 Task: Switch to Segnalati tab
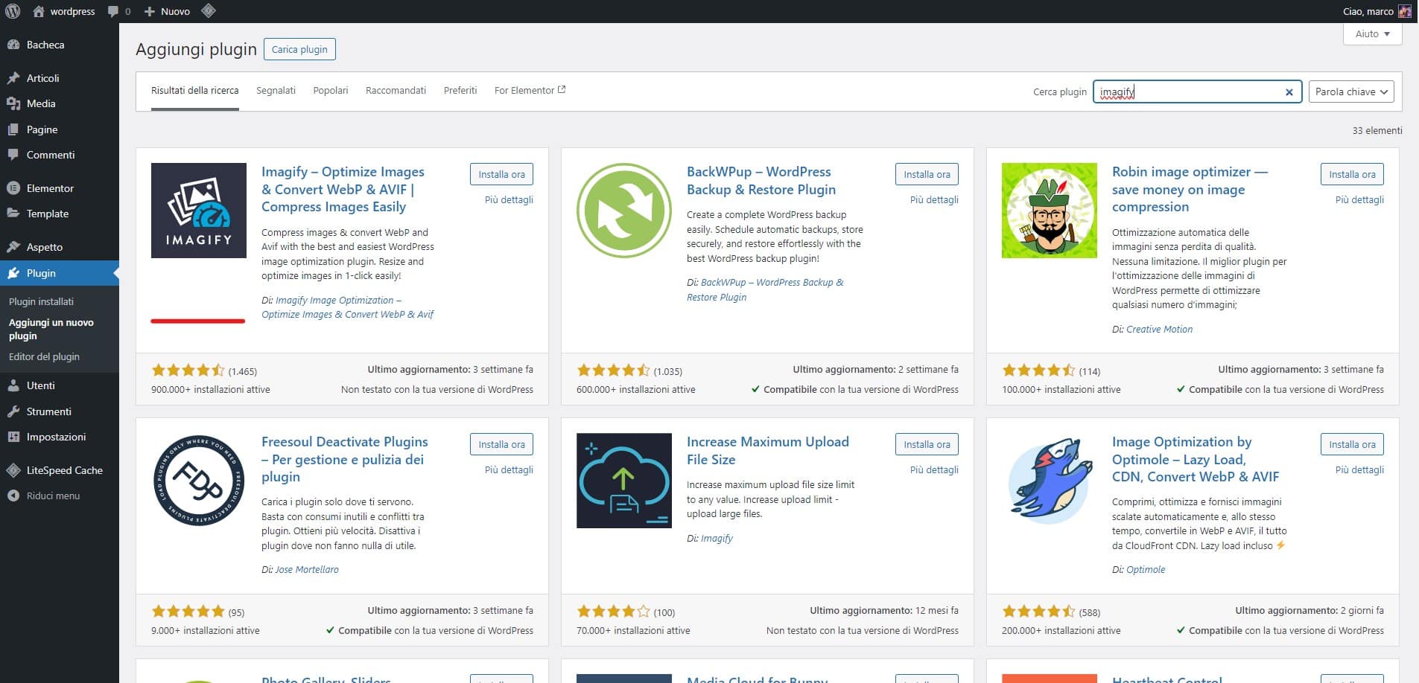[x=276, y=90]
